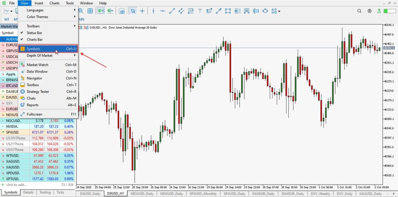Select the text label tool
This screenshot has height=197, width=398.
tap(200, 11)
